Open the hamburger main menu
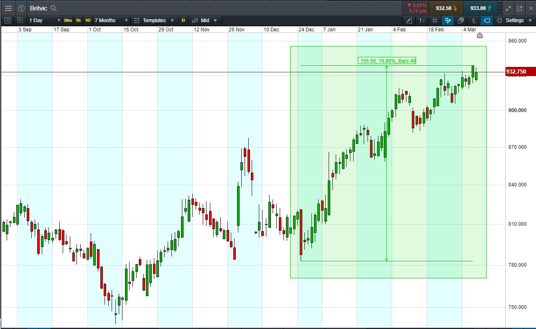This screenshot has width=536, height=329. 8,8
